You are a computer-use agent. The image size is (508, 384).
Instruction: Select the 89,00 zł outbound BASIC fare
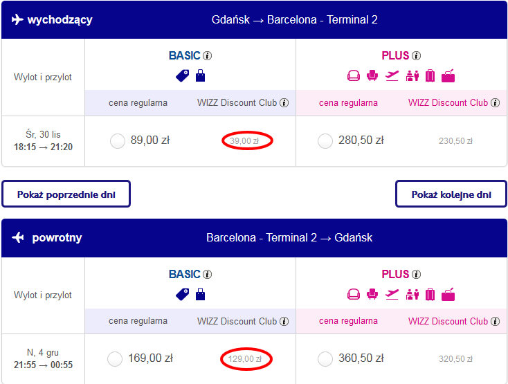117,141
